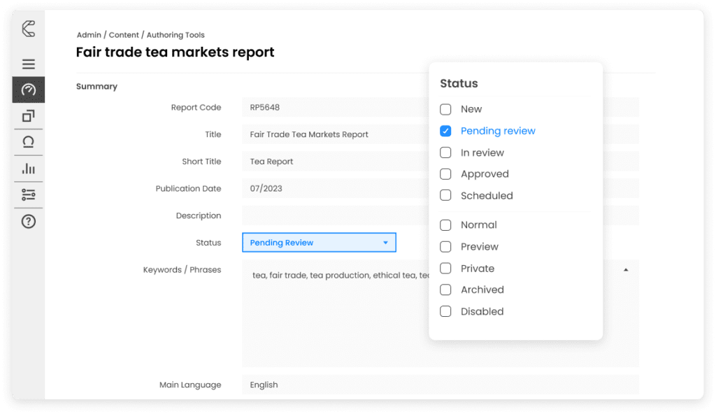This screenshot has width=716, height=414.
Task: Uncheck the Pending review checkbox
Action: pyautogui.click(x=445, y=131)
